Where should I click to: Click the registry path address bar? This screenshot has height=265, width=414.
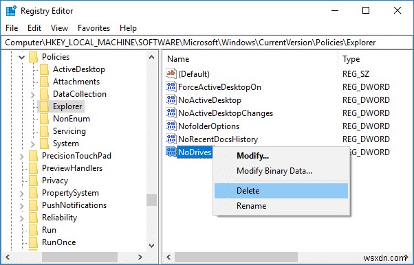pos(207,43)
